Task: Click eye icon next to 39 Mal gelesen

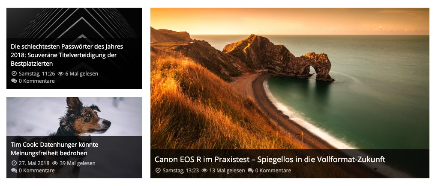Action: click(55, 163)
